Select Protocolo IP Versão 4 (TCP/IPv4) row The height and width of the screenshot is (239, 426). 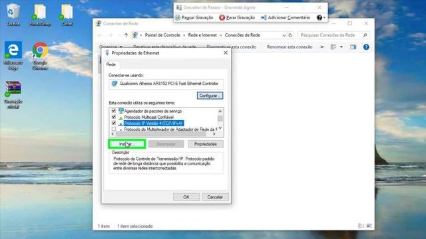tap(154, 123)
